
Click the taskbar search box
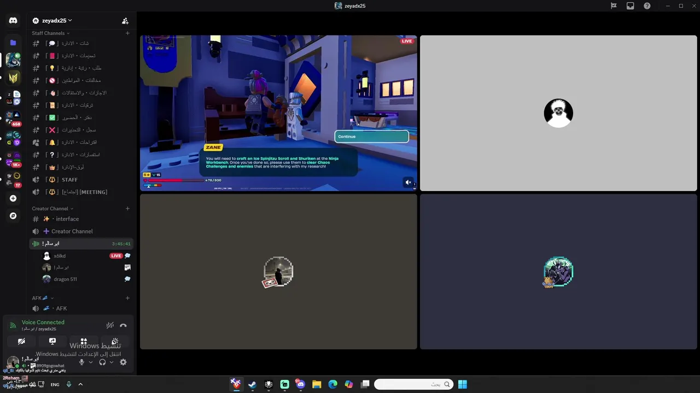(x=414, y=384)
